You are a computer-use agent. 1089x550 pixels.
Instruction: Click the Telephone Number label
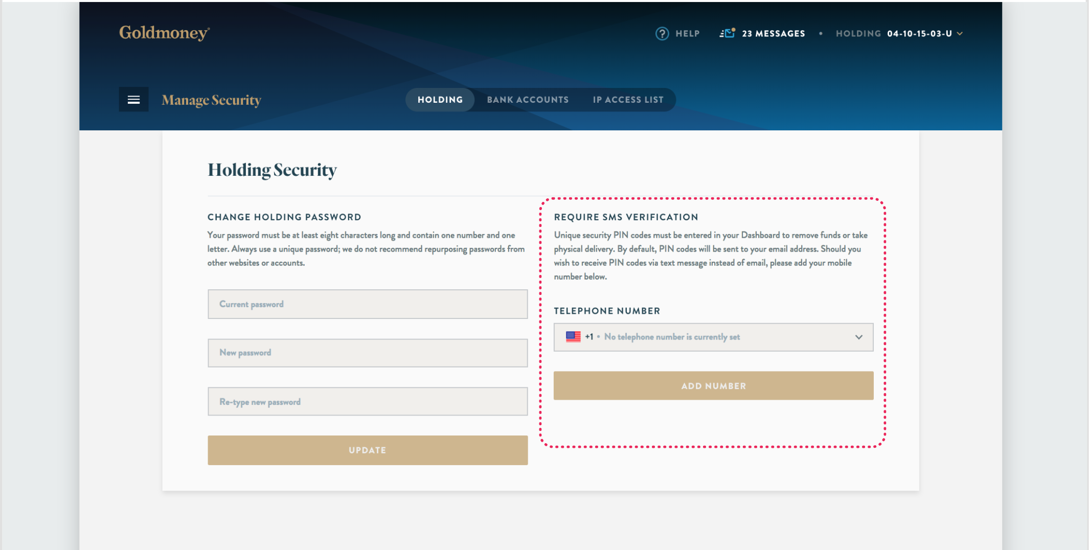click(607, 311)
